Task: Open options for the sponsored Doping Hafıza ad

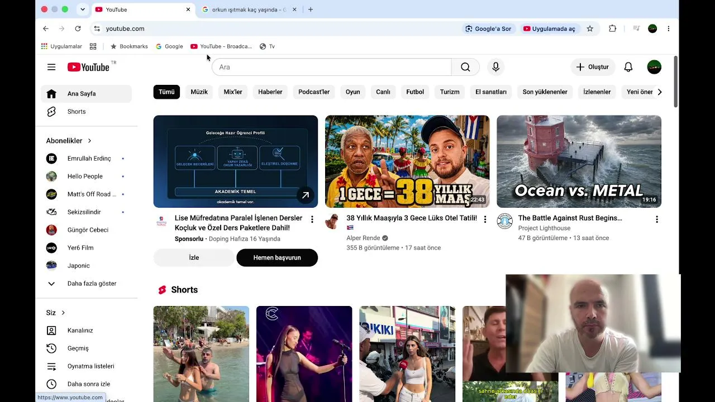Action: [312, 219]
